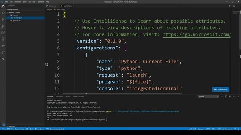Viewport: 241px width, 135px height.
Task: Open the Run and Debug view
Action: (3, 26)
